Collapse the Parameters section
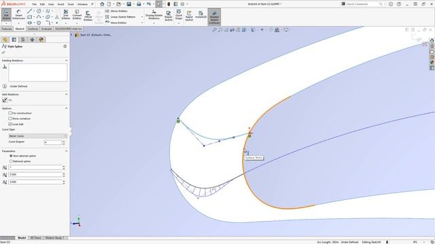Screen dimensions: 435x244 (x=67, y=151)
